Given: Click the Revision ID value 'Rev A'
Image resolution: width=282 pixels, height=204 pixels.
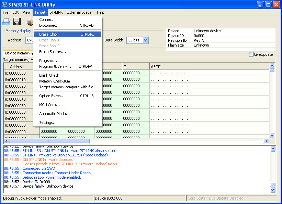Looking at the screenshot, I should click(199, 40).
